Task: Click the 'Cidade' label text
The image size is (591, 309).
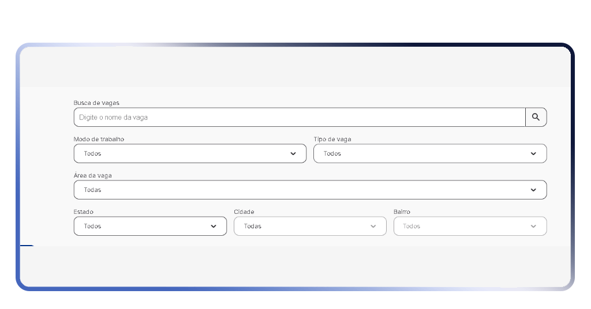Action: [x=244, y=212]
